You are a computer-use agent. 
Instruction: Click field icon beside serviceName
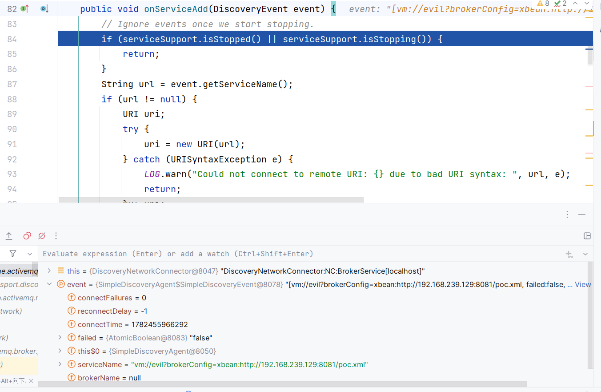(71, 364)
